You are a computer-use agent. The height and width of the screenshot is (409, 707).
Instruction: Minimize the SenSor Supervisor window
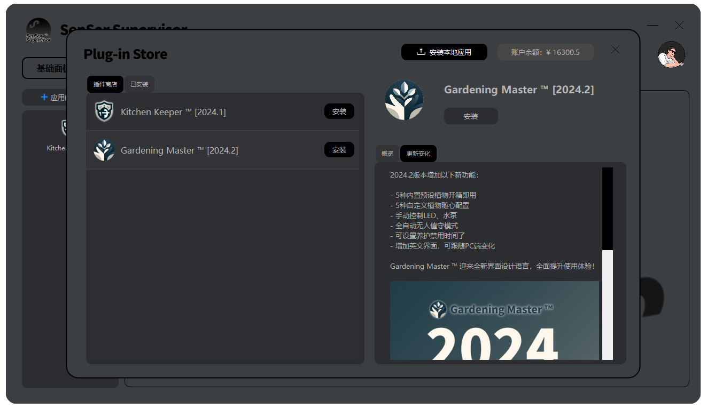652,26
